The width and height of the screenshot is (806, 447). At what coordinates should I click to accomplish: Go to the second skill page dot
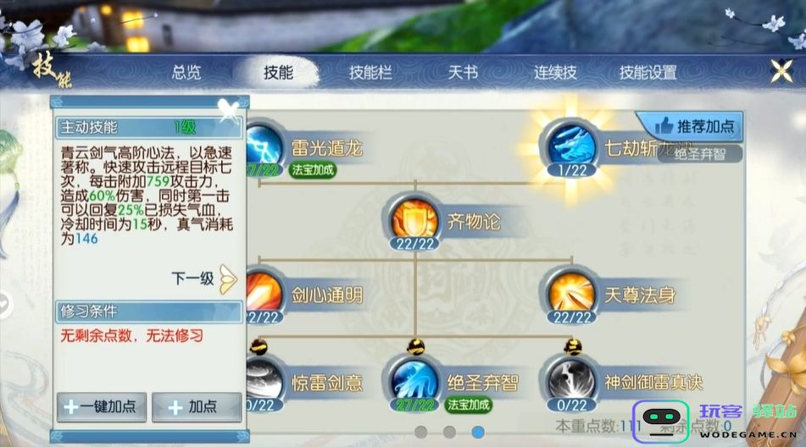449,432
